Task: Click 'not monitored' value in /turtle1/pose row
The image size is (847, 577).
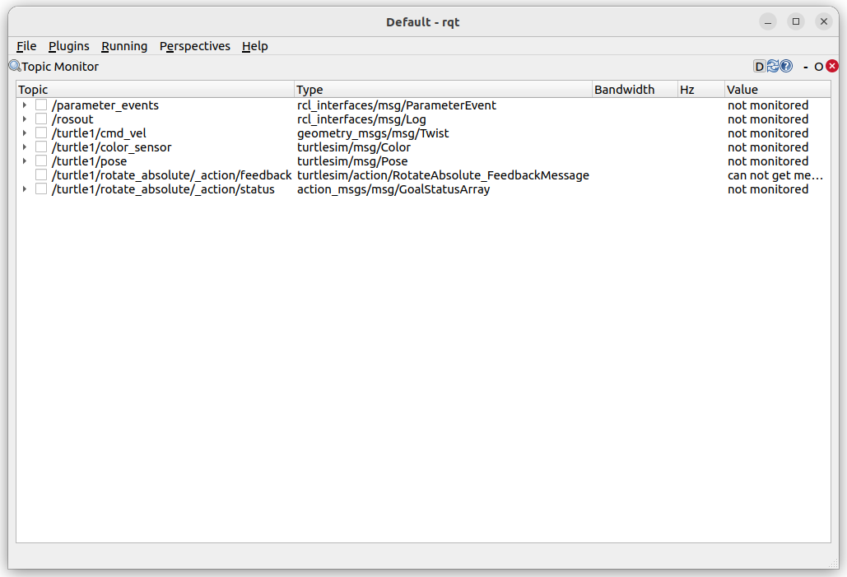Action: (768, 161)
